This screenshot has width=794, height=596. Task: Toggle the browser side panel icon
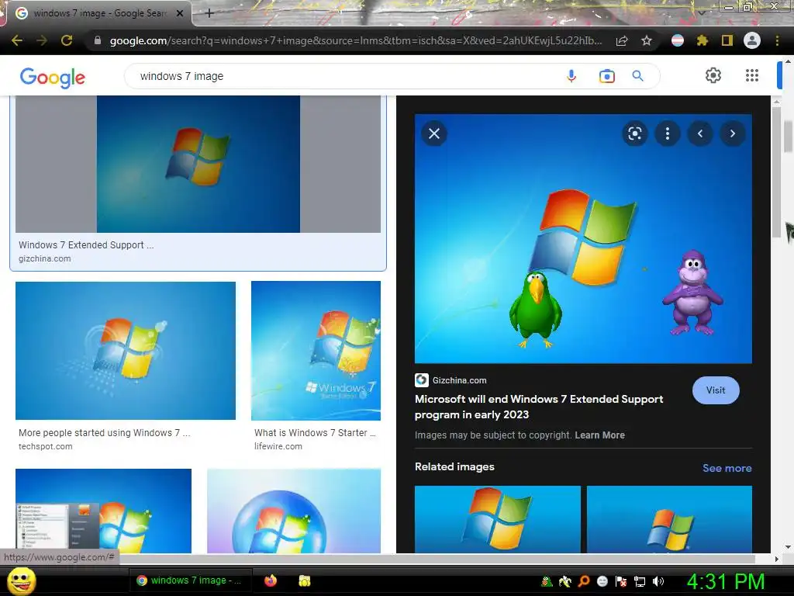click(727, 40)
